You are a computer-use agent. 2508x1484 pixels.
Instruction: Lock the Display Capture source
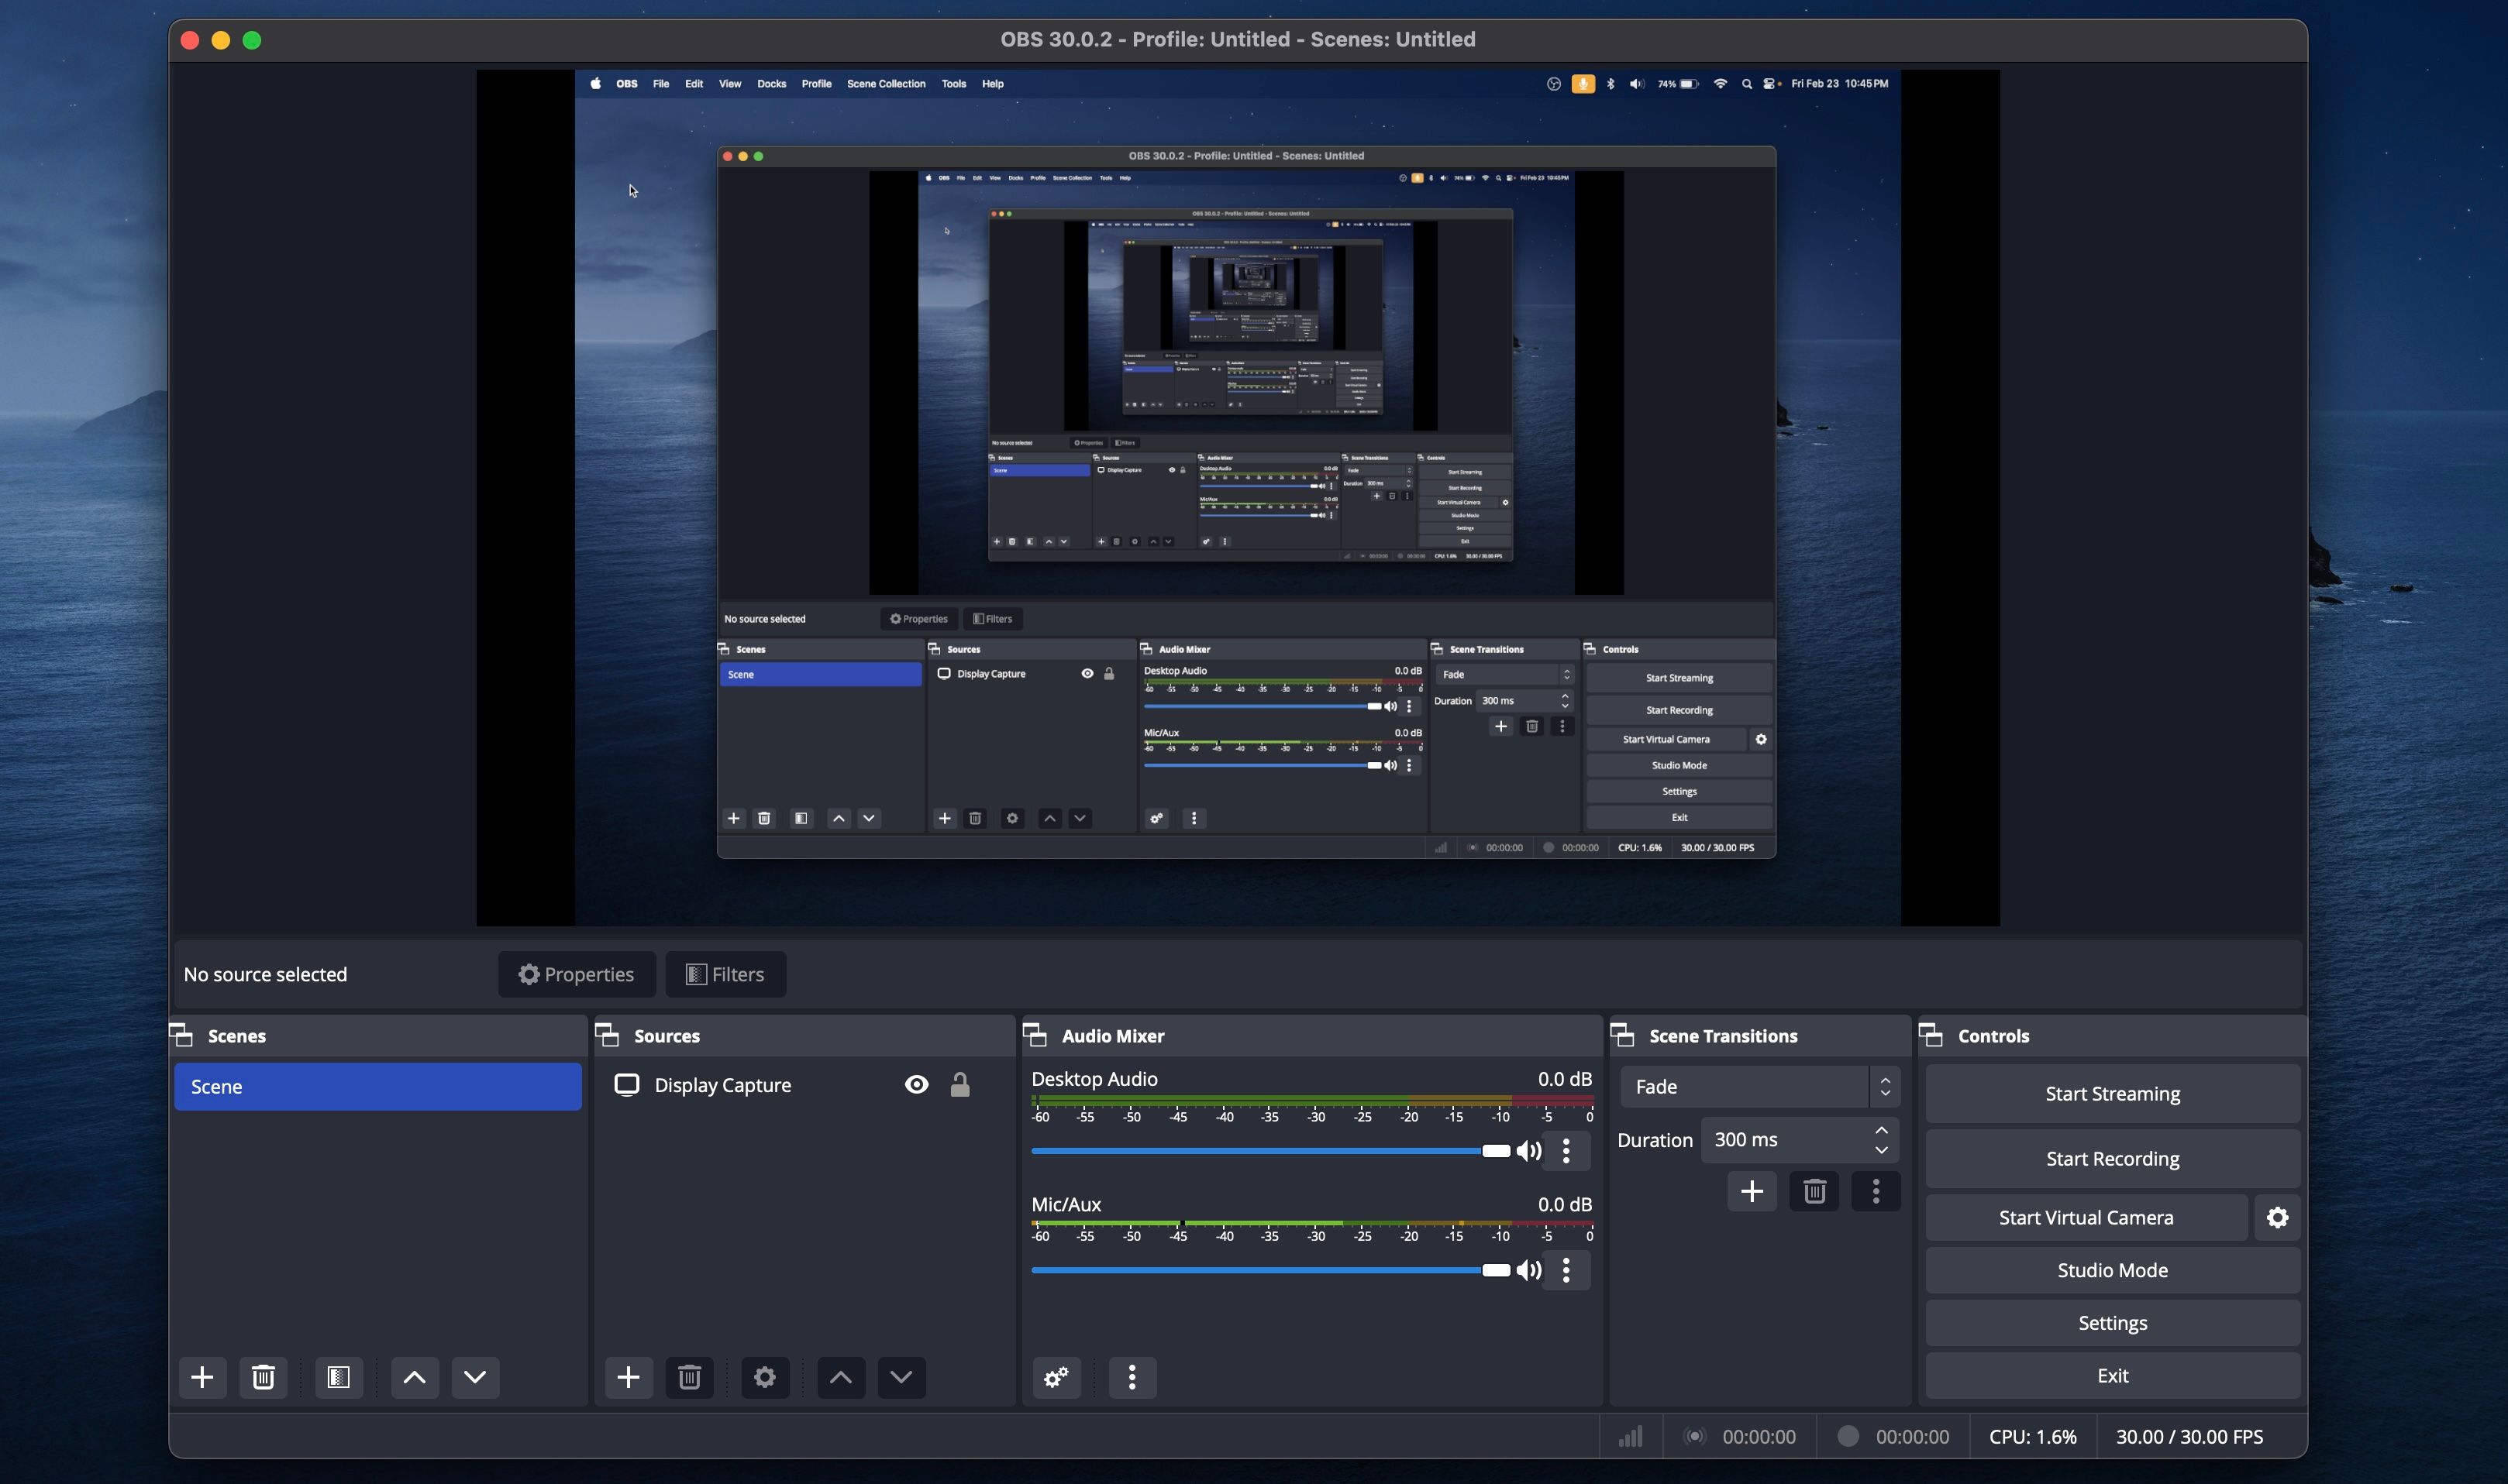click(x=959, y=1084)
